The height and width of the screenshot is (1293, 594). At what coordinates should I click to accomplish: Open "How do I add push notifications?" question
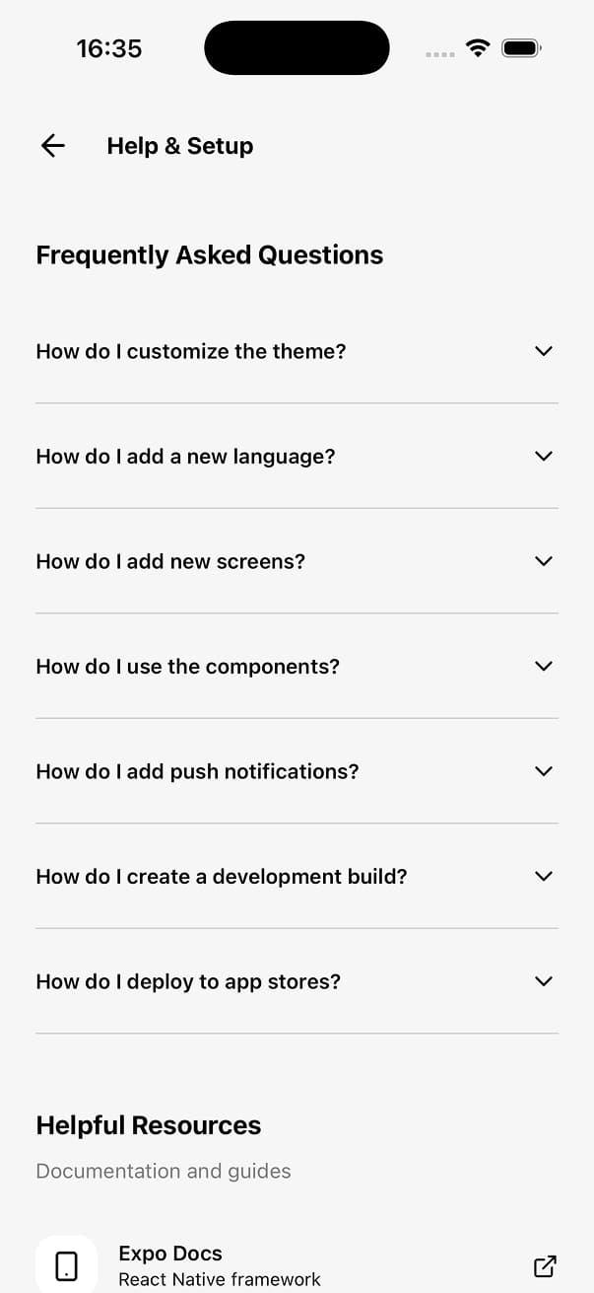point(197,771)
